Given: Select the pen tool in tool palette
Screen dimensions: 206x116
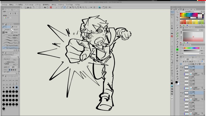Looking at the screenshot, I should tap(177, 34).
